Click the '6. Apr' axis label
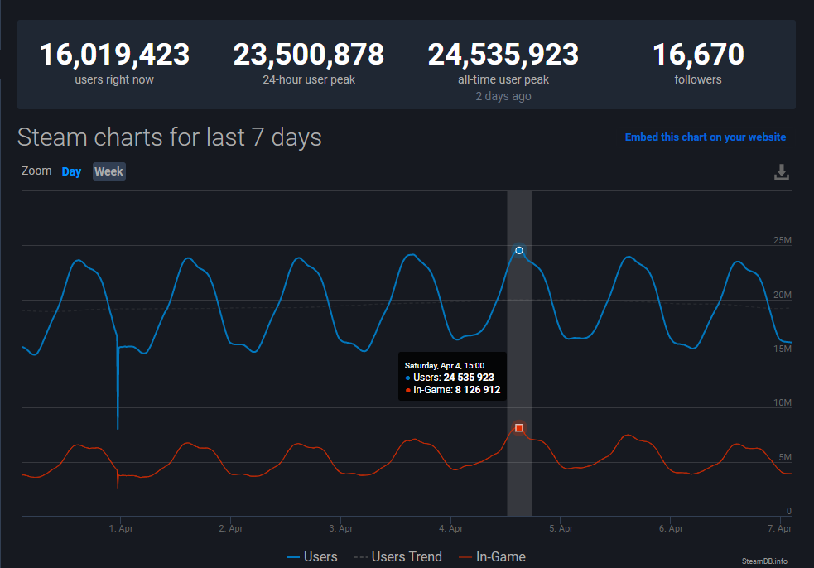Screen dimensions: 814x568 tap(671, 528)
